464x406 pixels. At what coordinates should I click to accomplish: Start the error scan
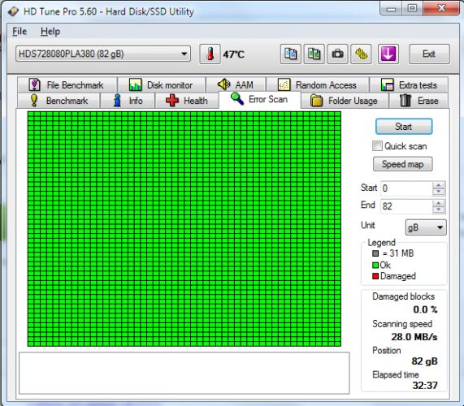click(404, 127)
